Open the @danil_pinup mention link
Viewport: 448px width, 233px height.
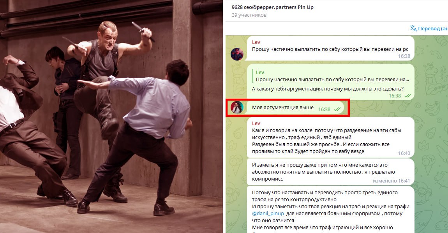pyautogui.click(x=268, y=213)
